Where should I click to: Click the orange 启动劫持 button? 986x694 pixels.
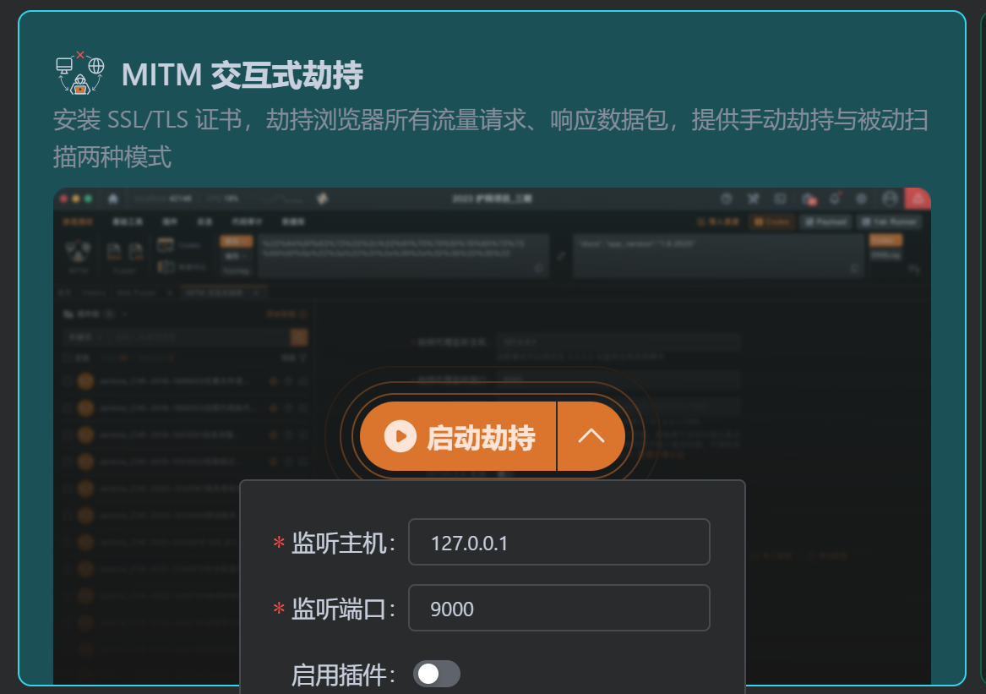click(x=459, y=436)
